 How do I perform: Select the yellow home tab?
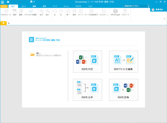click(x=4, y=23)
